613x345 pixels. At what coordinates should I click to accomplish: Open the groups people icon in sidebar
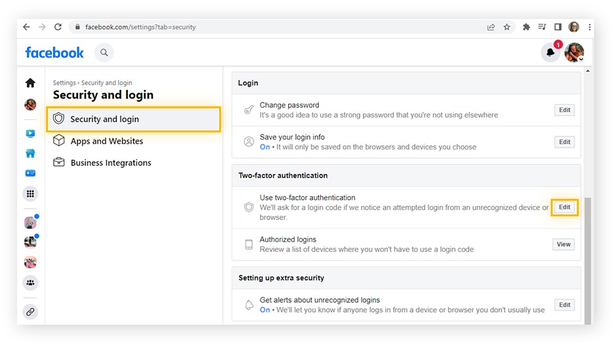(x=30, y=283)
